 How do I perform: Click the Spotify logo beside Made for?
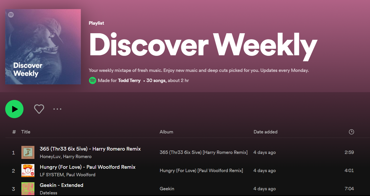pyautogui.click(x=92, y=80)
